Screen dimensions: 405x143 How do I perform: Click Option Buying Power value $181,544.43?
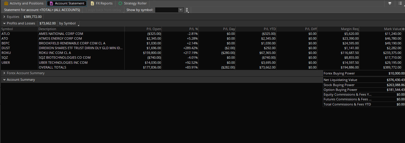(x=396, y=90)
